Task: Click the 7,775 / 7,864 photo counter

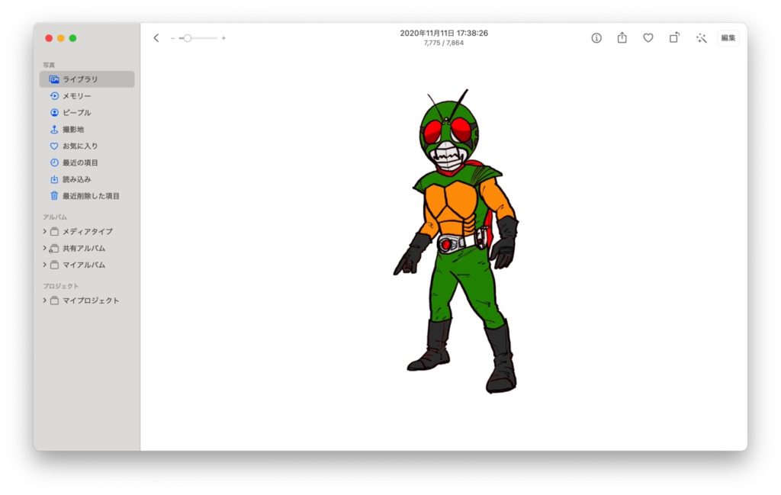Action: [x=444, y=43]
